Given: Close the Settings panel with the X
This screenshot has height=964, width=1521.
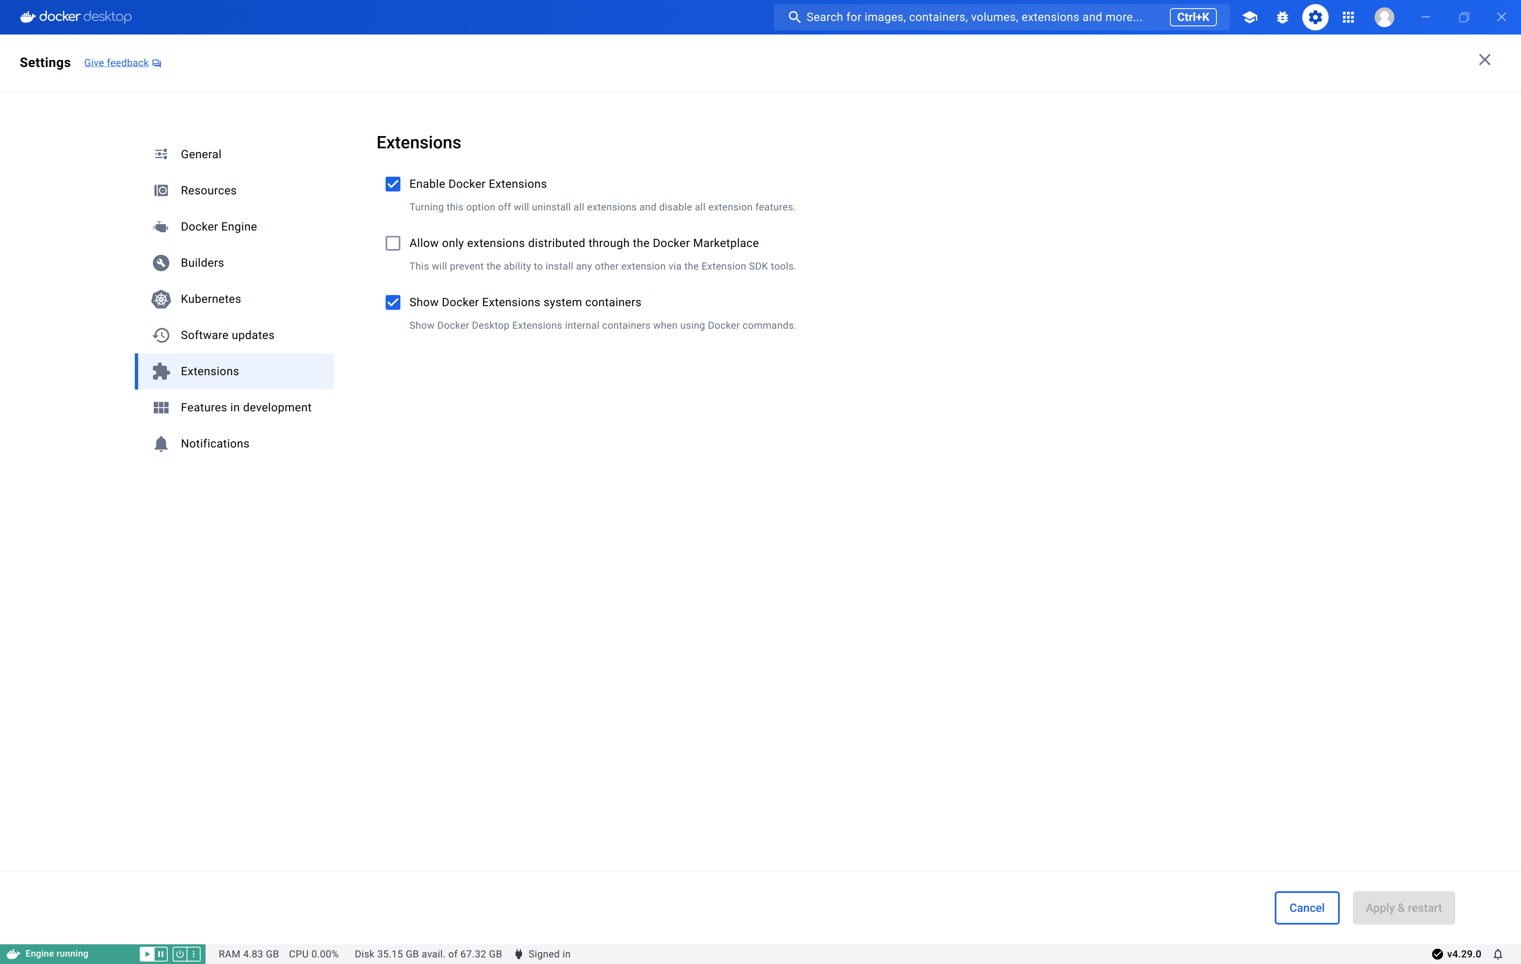Looking at the screenshot, I should tap(1484, 59).
